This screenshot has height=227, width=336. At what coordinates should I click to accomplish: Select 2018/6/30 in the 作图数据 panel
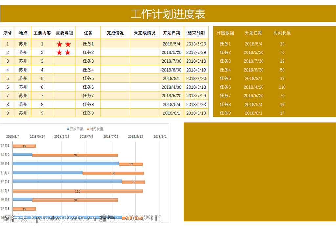pos(254,70)
